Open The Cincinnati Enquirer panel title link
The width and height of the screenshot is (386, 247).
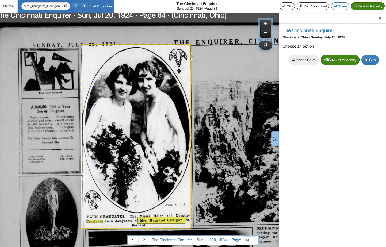pyautogui.click(x=308, y=30)
